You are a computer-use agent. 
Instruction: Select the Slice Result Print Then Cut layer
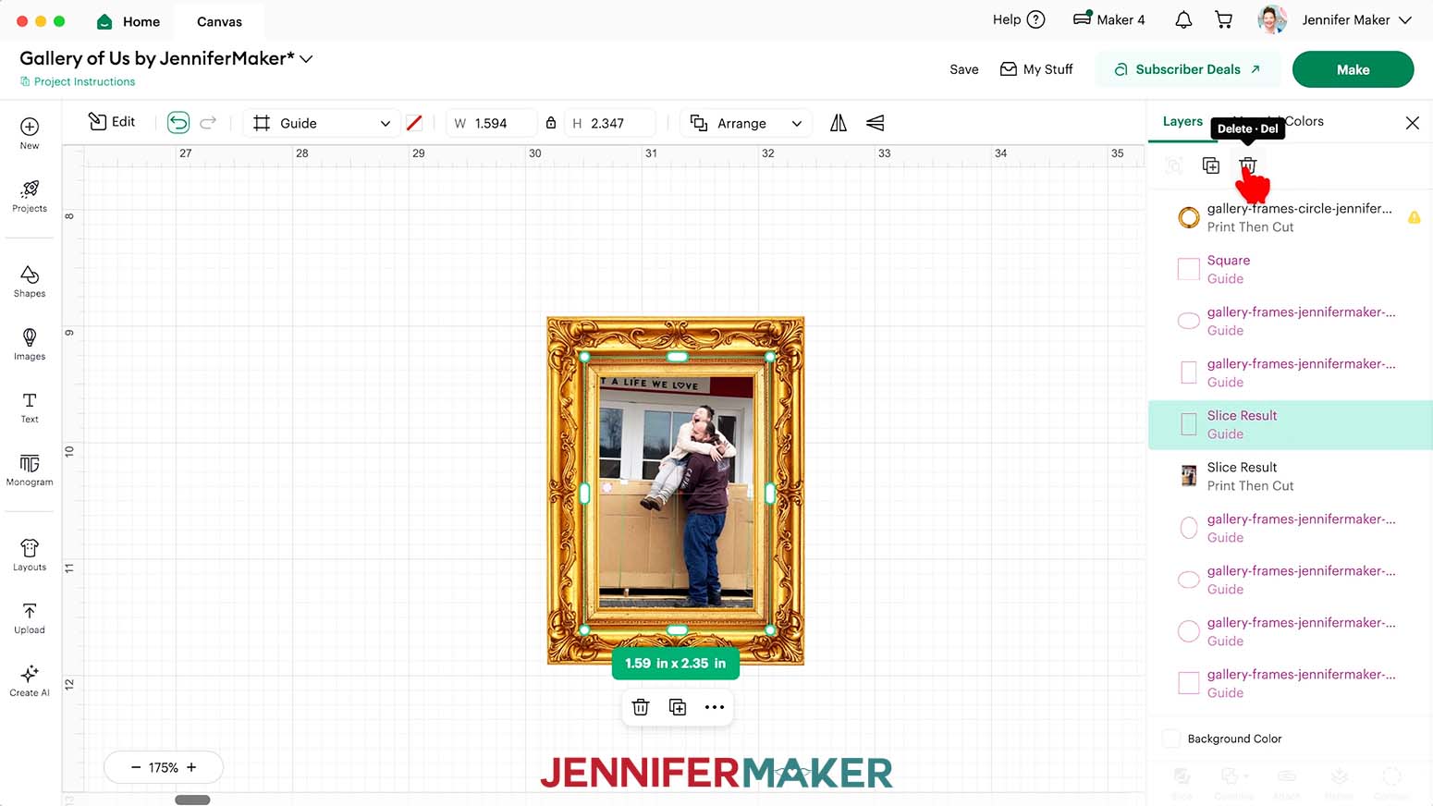pyautogui.click(x=1290, y=476)
